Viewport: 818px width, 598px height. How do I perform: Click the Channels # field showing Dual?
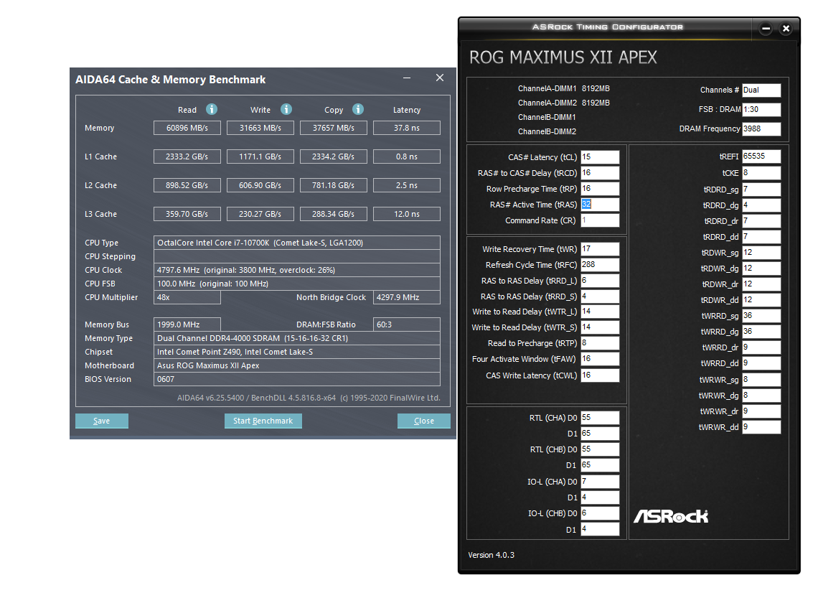pyautogui.click(x=761, y=90)
